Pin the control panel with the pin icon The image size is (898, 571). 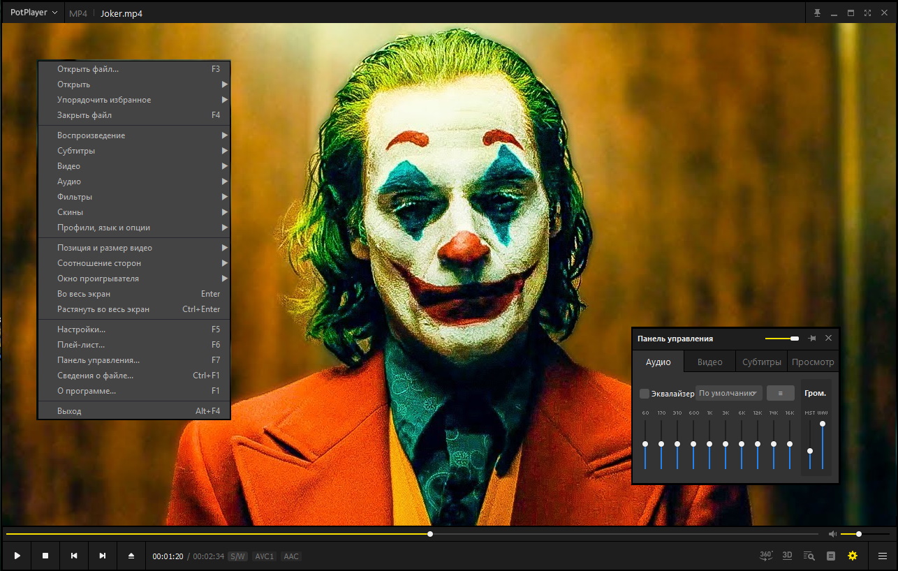point(812,339)
